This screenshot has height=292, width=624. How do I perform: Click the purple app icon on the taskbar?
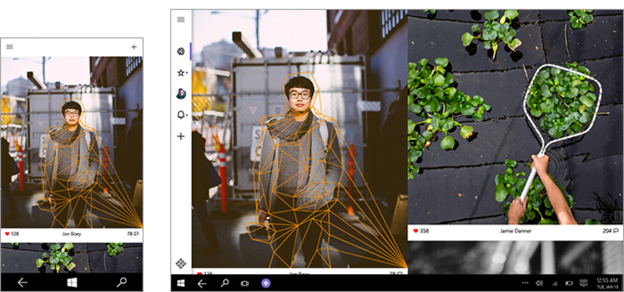click(x=266, y=283)
